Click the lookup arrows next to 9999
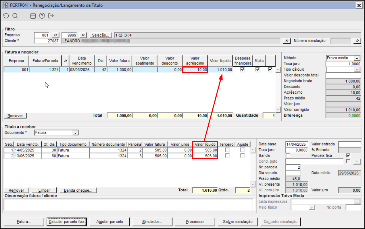 click(83, 35)
